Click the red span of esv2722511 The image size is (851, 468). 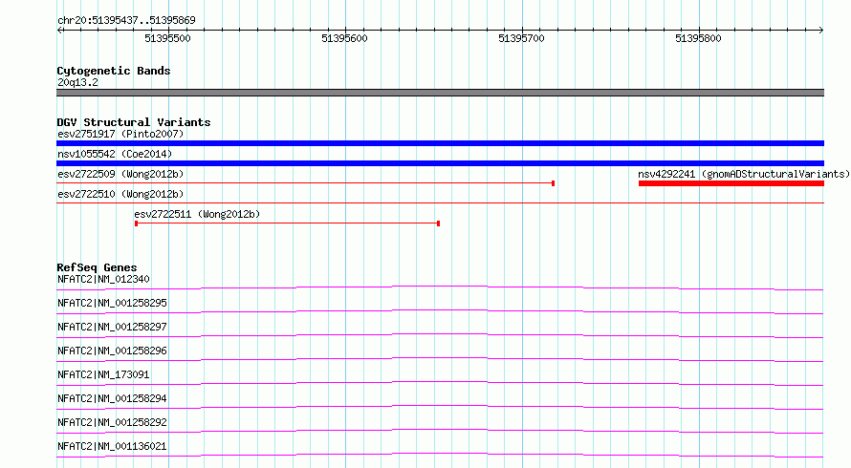pyautogui.click(x=287, y=223)
